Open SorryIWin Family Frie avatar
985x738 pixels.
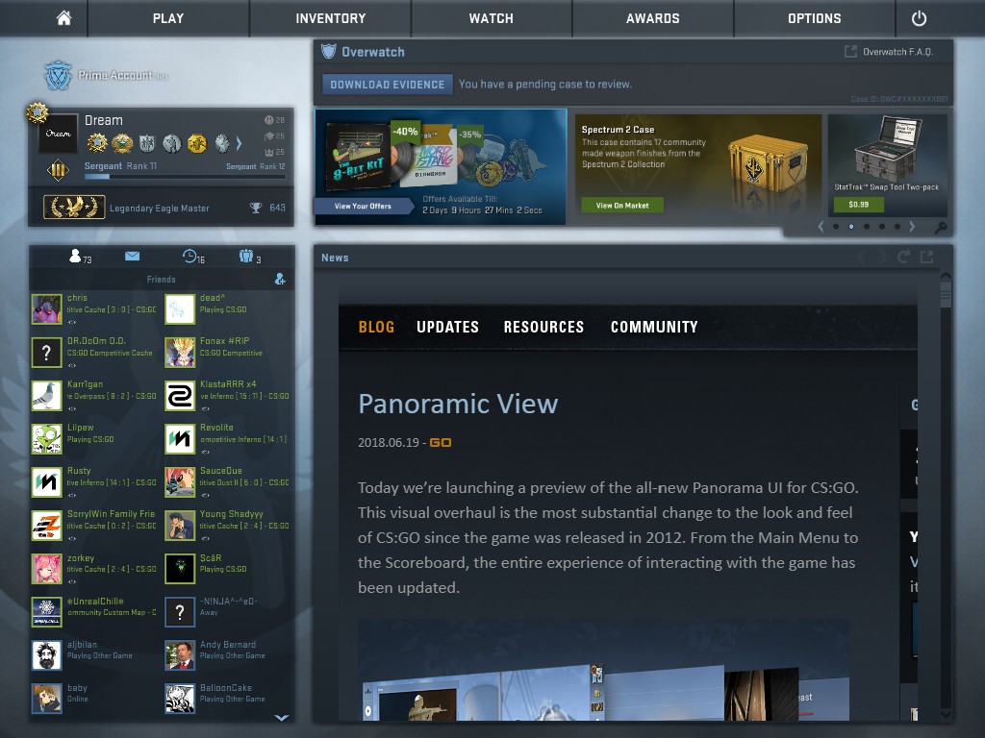(x=47, y=526)
